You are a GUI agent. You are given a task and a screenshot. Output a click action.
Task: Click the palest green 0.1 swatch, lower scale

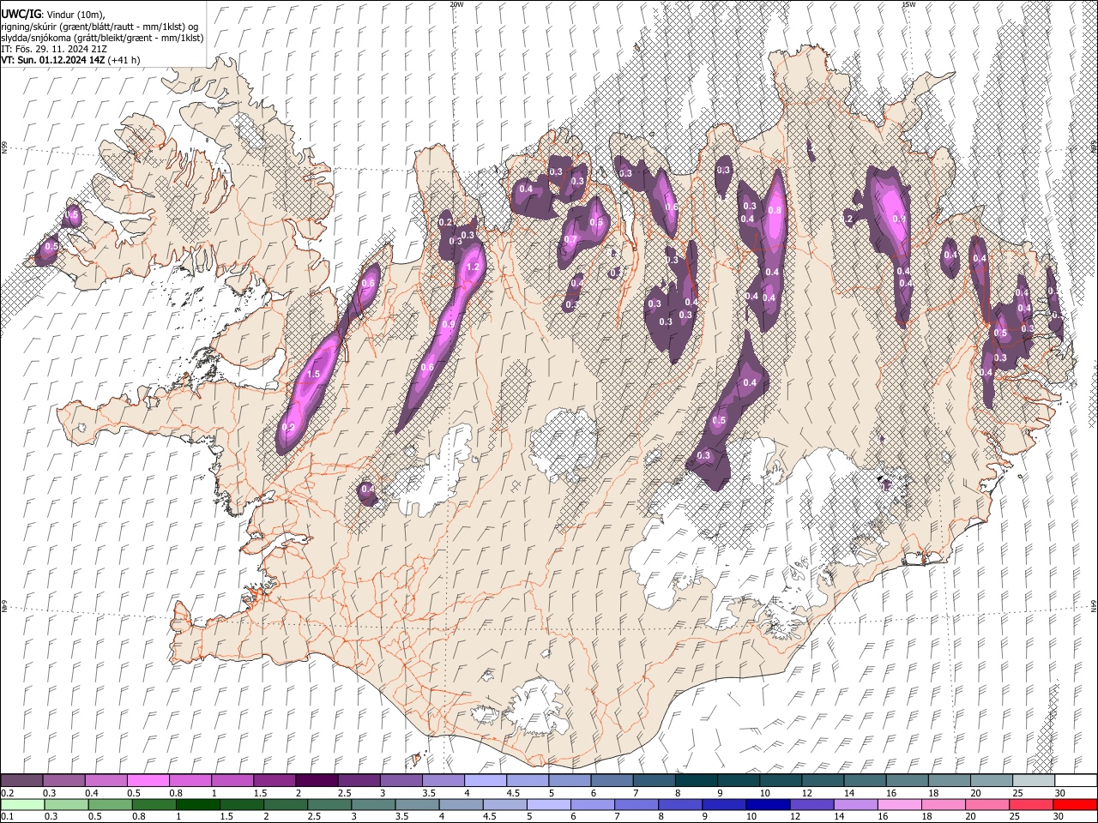(22, 805)
